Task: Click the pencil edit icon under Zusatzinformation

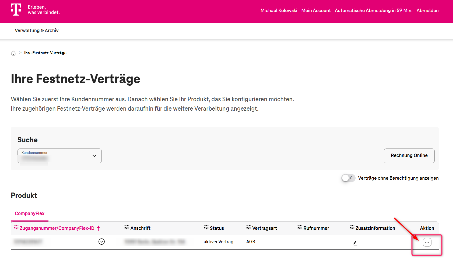Action: 355,242
